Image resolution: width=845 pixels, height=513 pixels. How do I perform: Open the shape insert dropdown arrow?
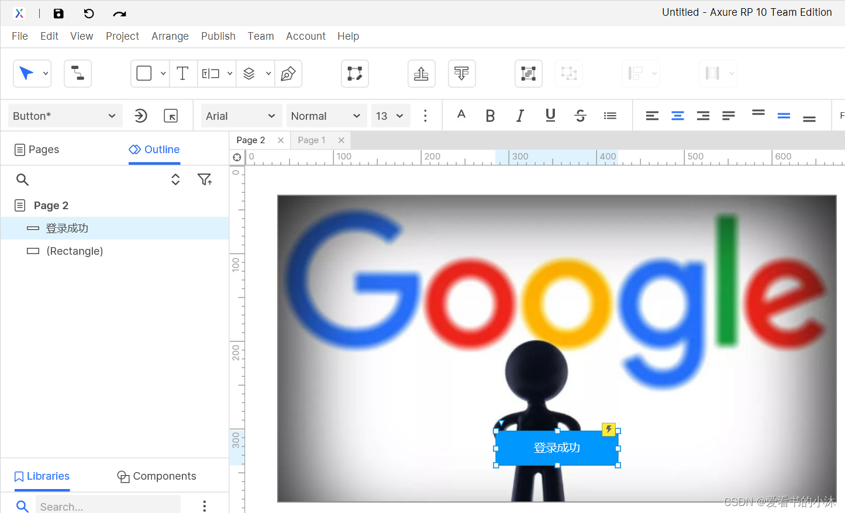point(163,74)
